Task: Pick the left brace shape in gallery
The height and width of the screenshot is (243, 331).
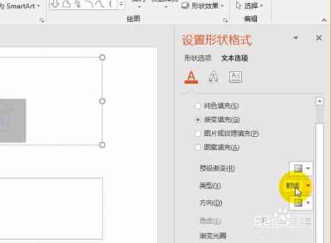Action: [x=111, y=4]
